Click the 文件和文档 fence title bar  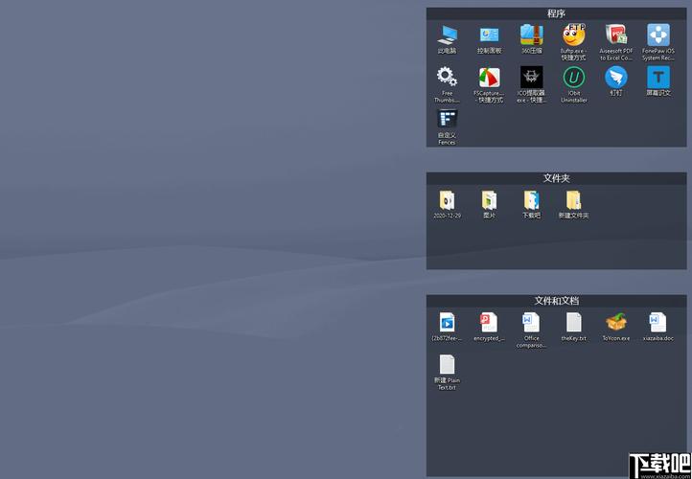click(x=556, y=301)
